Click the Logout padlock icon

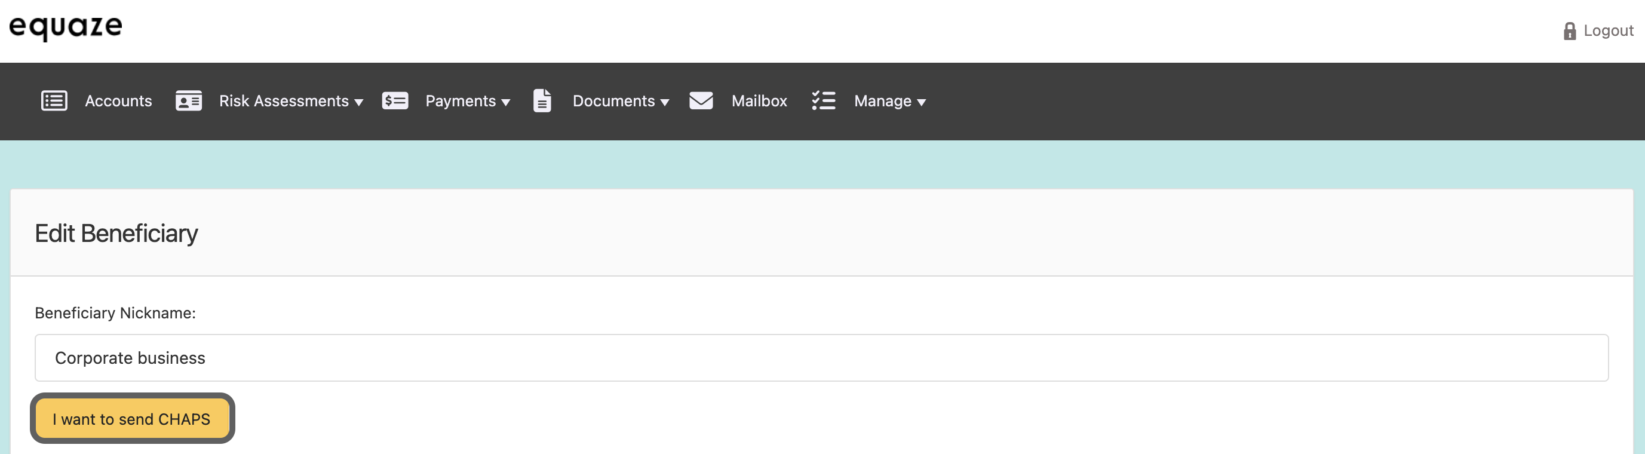pos(1569,30)
